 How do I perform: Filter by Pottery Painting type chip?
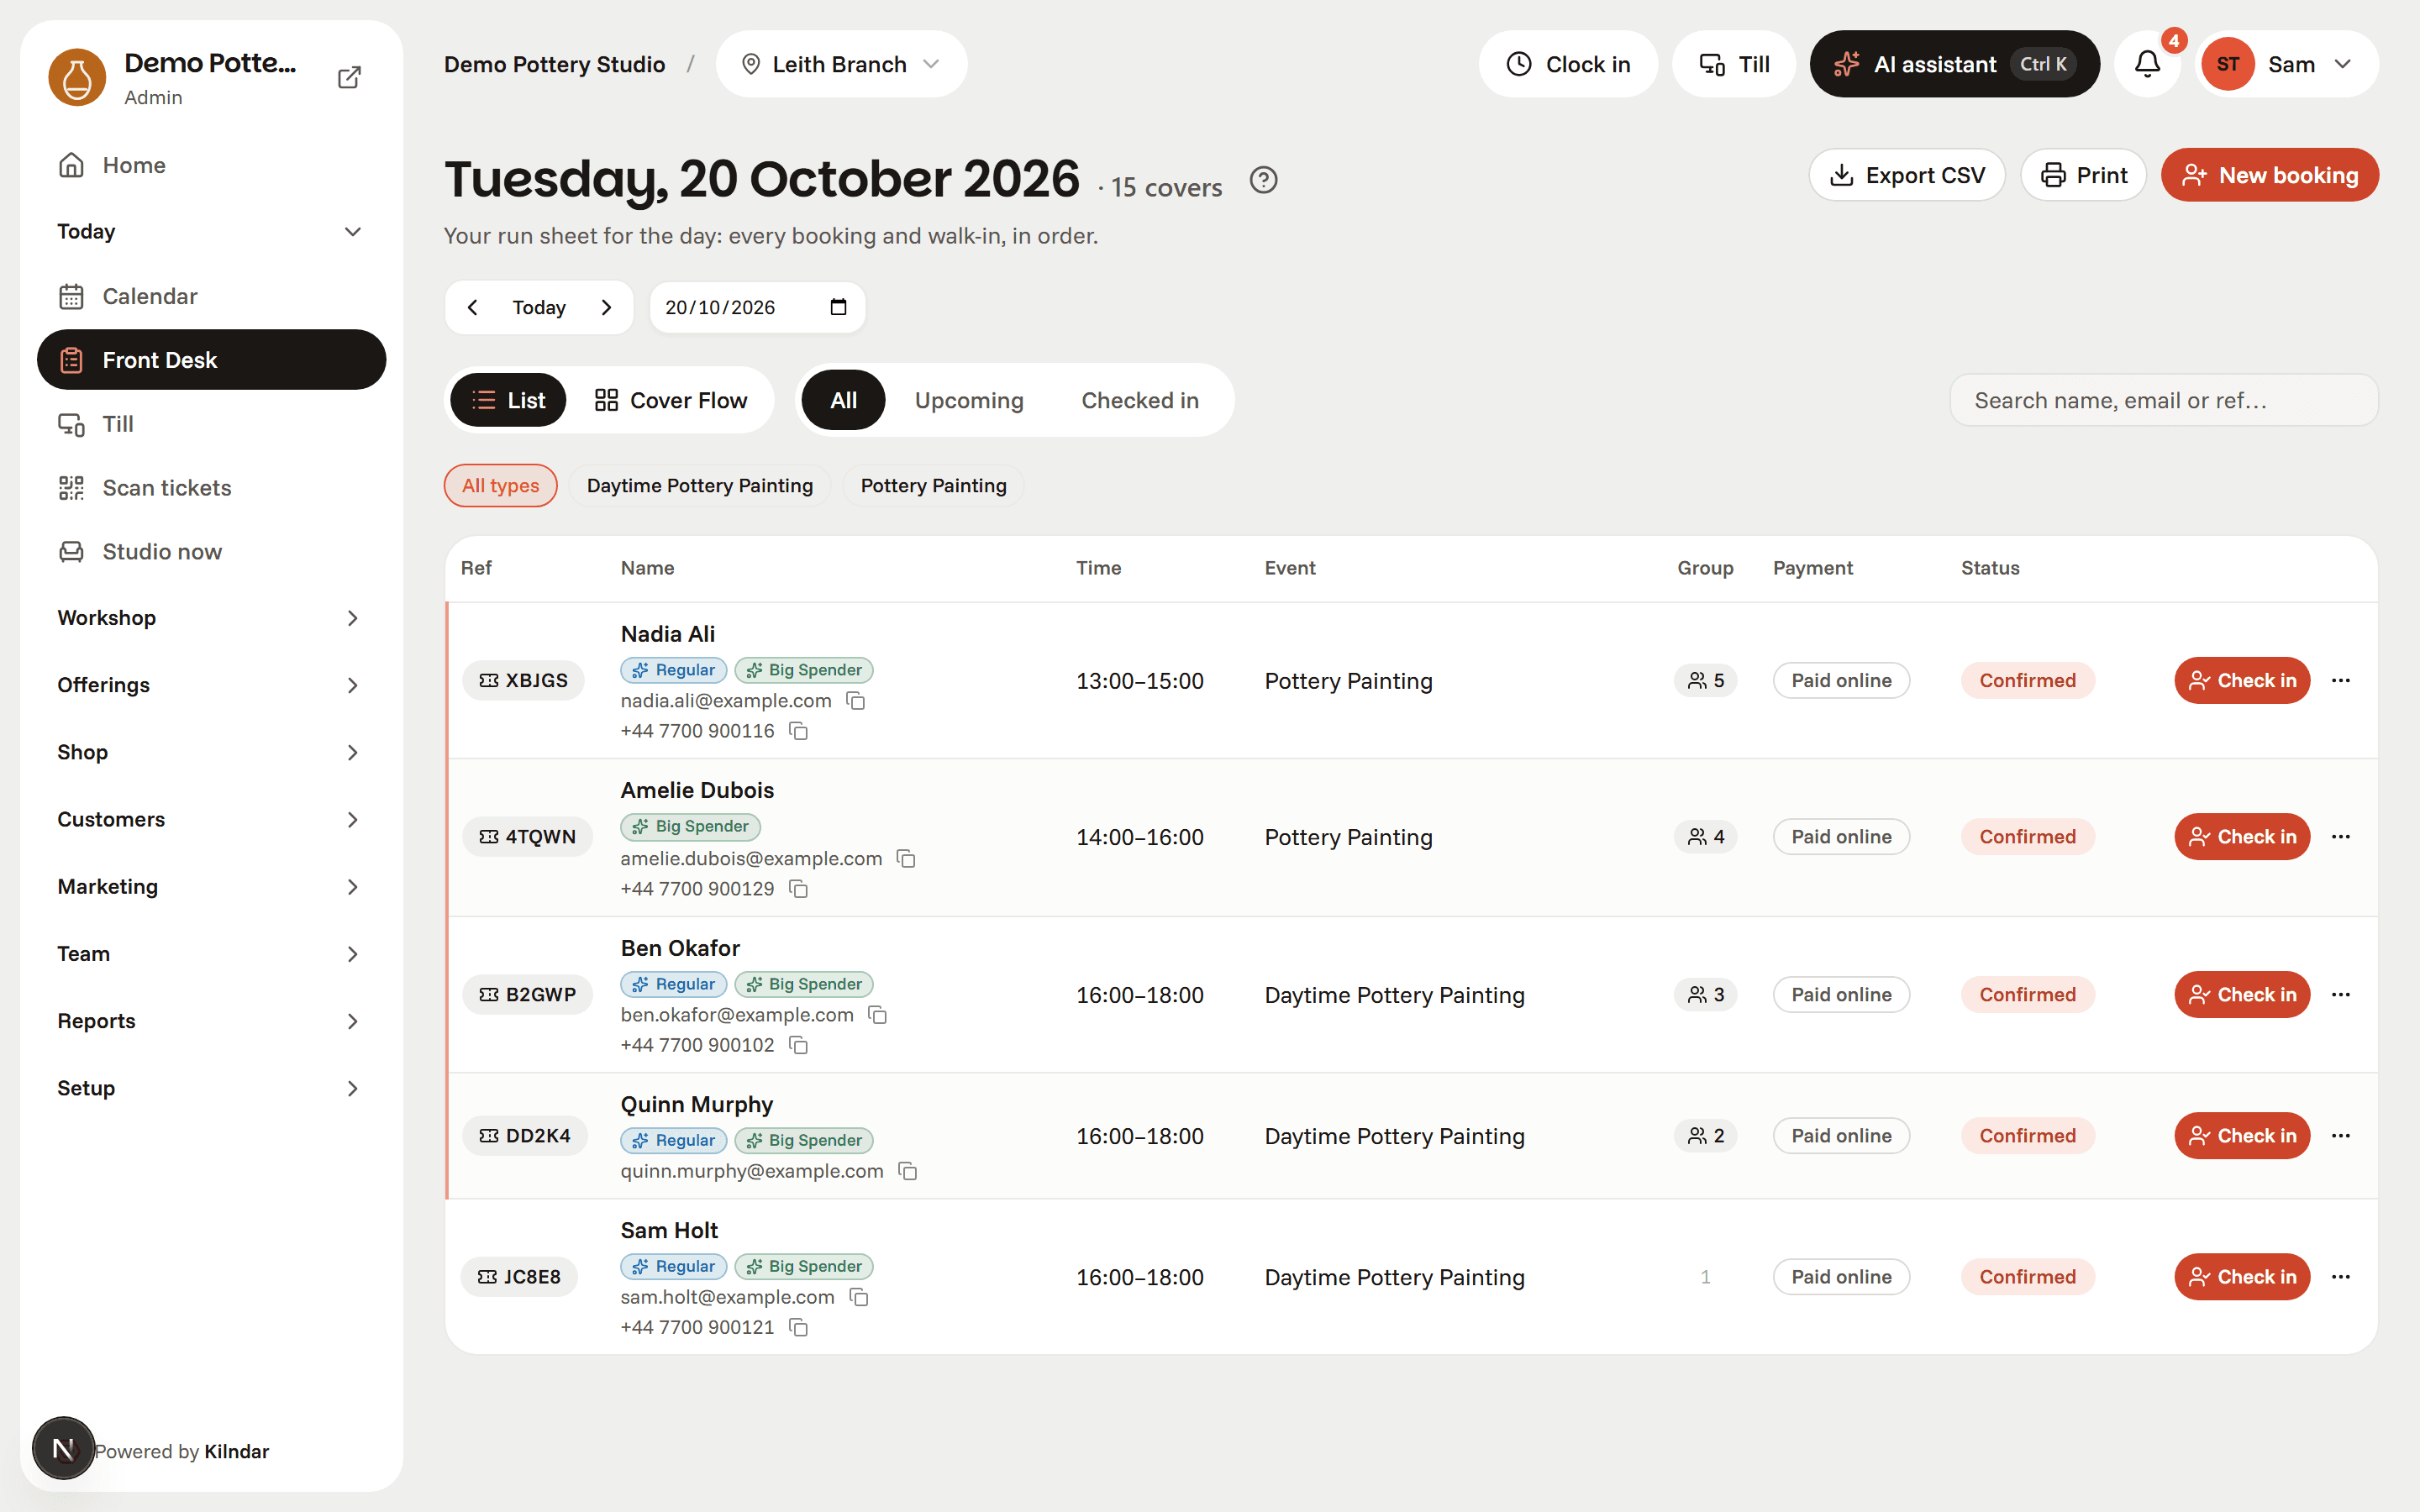933,485
